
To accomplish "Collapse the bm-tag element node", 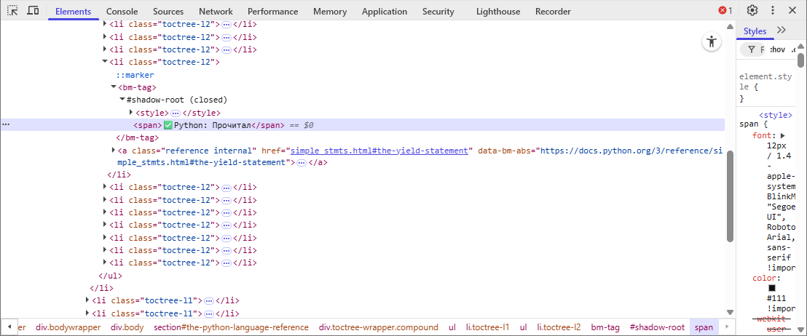I will 114,87.
